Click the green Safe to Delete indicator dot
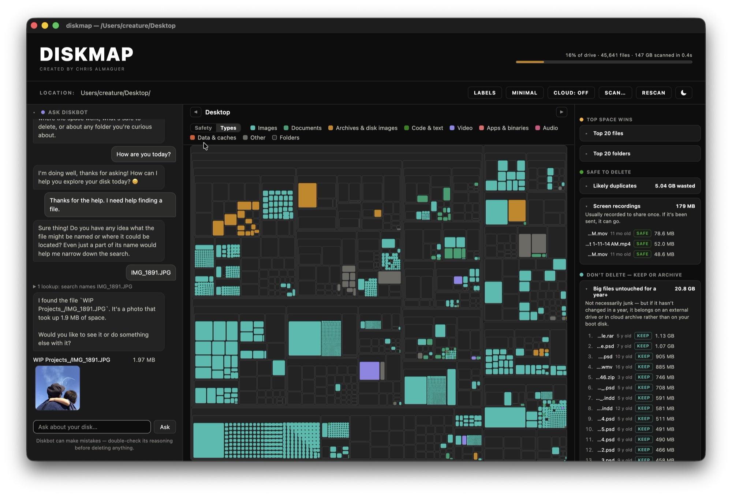The width and height of the screenshot is (732, 496). tap(582, 172)
